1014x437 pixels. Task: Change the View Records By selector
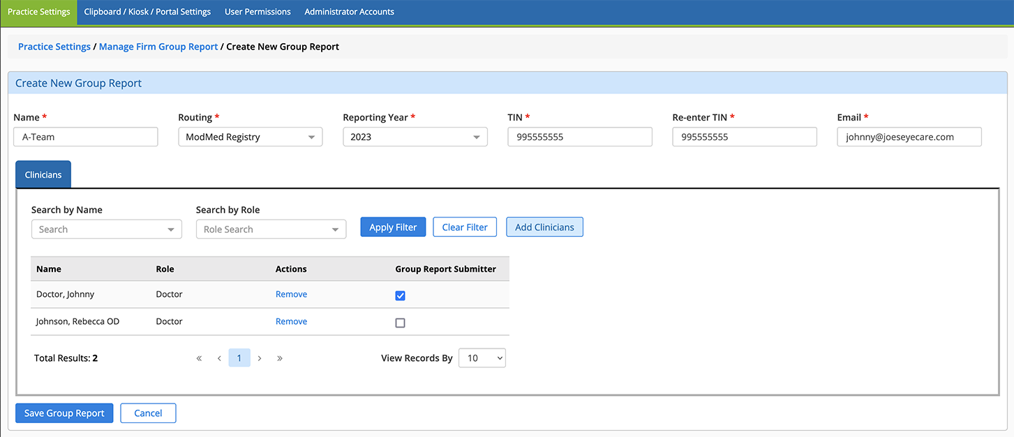[482, 358]
